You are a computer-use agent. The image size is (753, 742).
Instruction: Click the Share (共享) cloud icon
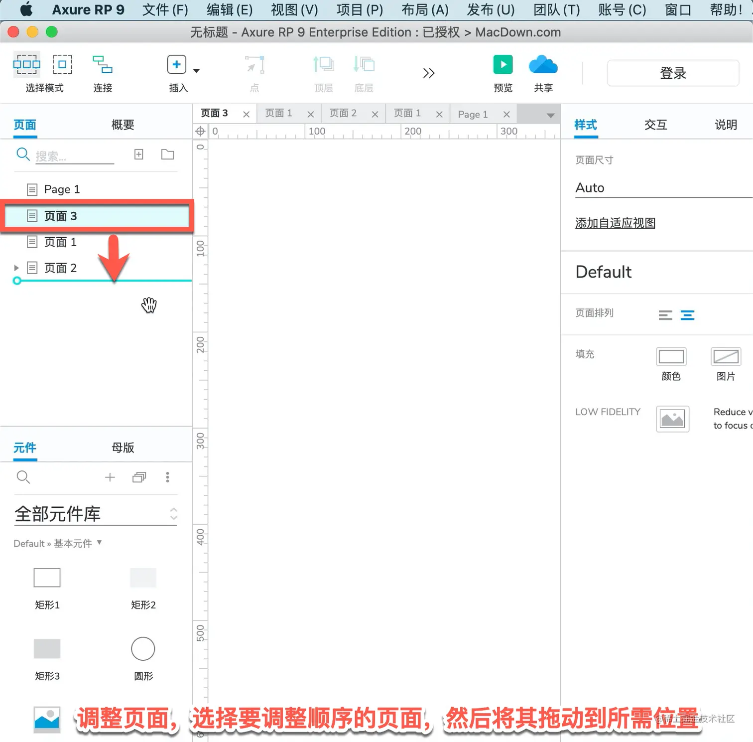(543, 65)
